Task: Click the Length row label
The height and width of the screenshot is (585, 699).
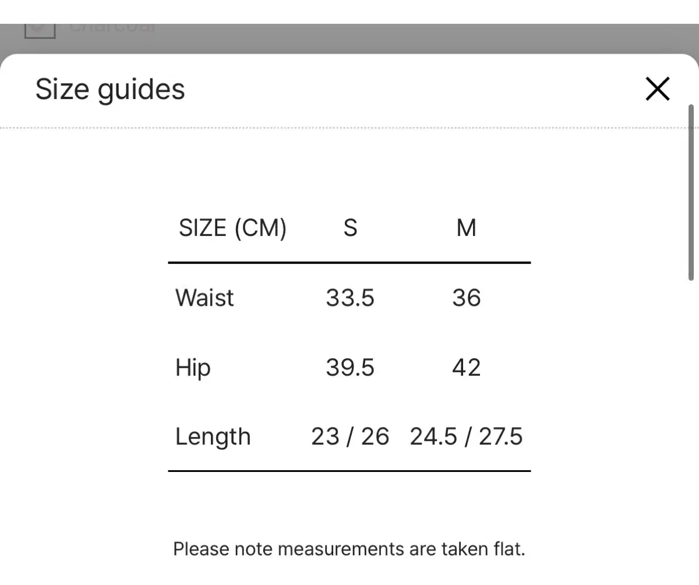Action: coord(213,438)
